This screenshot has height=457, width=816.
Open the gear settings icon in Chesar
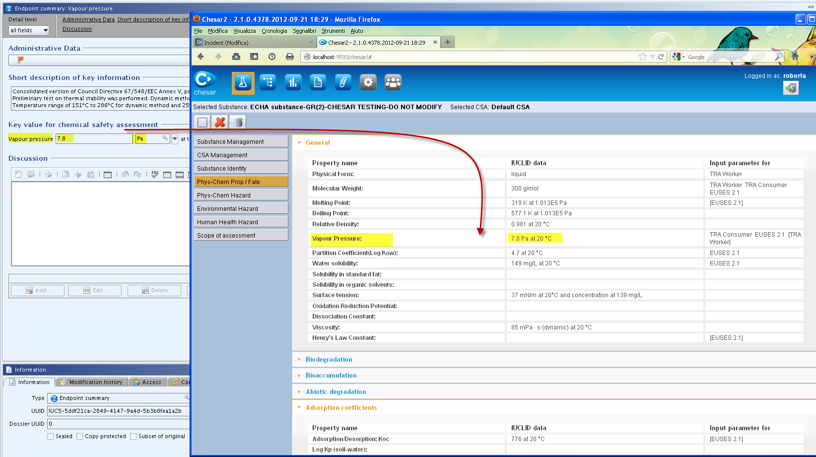[368, 82]
